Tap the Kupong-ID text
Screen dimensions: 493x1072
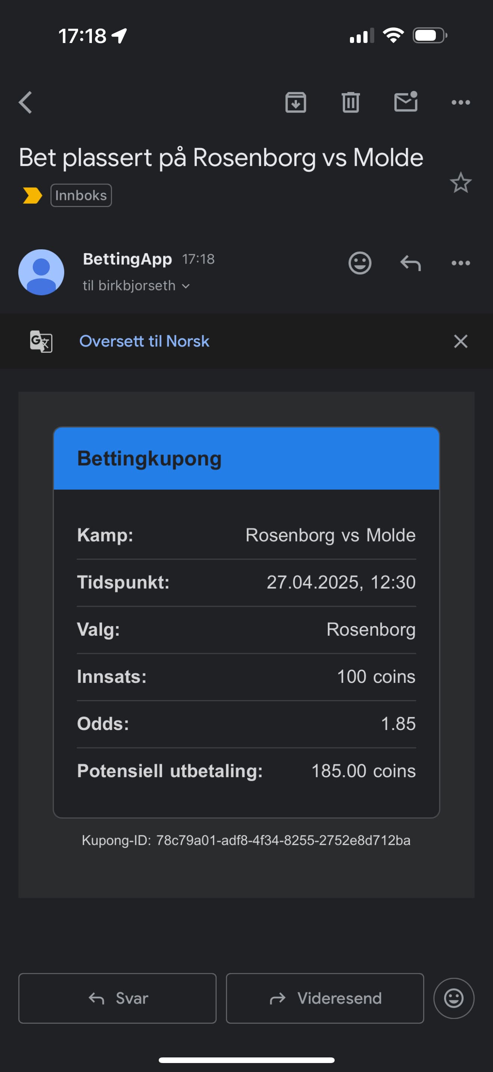246,840
